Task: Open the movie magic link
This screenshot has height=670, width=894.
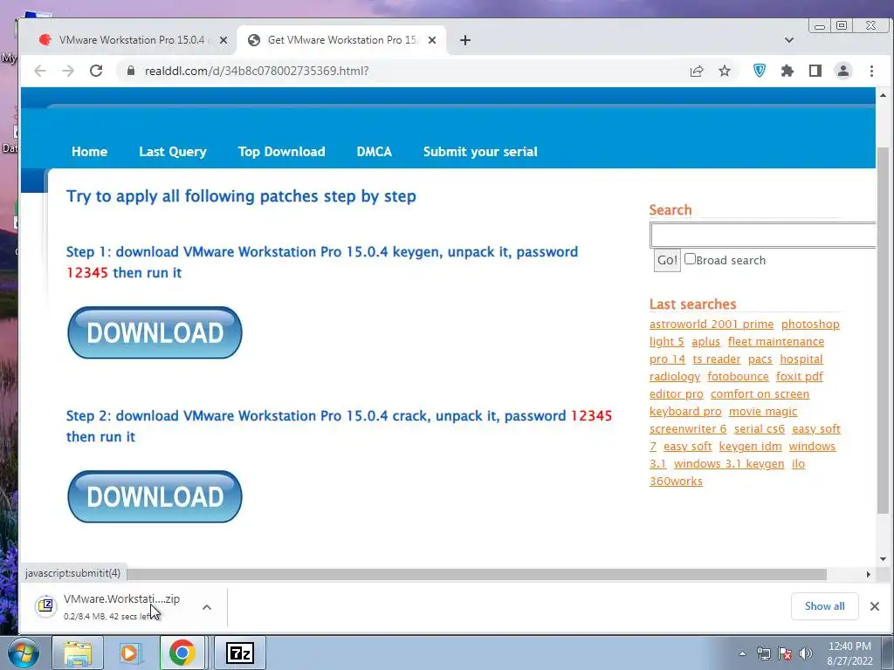Action: click(x=763, y=412)
